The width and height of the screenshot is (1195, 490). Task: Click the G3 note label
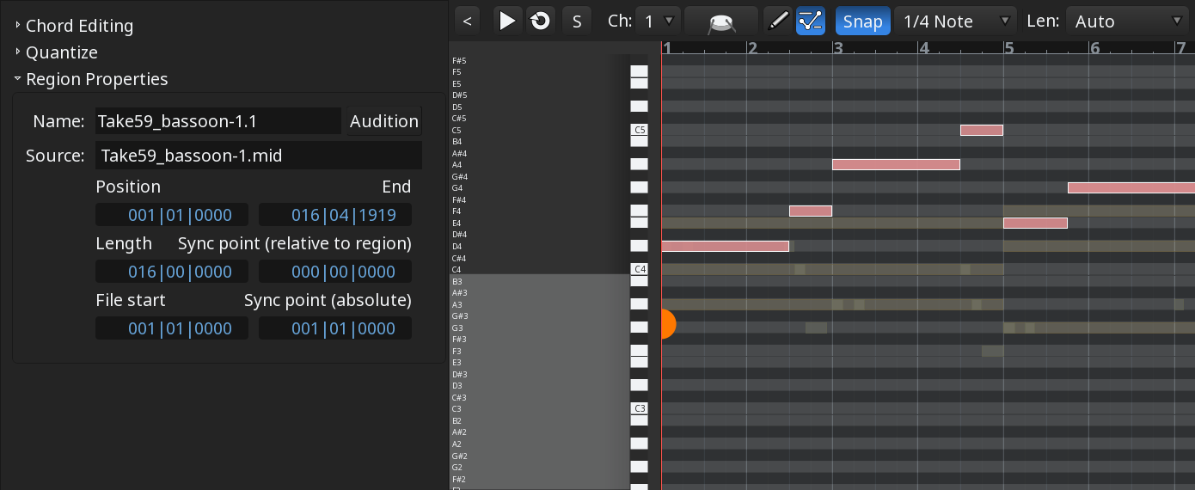pyautogui.click(x=457, y=328)
